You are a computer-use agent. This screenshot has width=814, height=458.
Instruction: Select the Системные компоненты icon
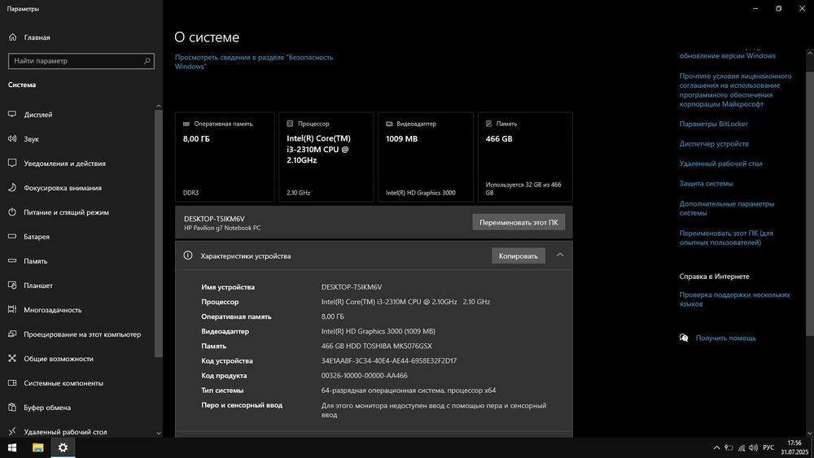pos(12,382)
